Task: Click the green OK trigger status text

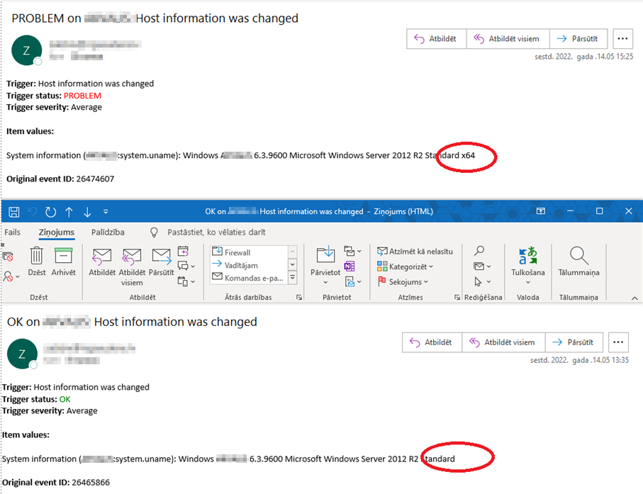Action: [x=65, y=399]
